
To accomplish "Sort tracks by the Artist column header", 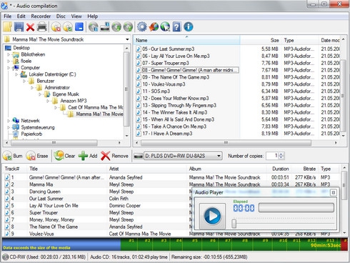I will pyautogui.click(x=146, y=169).
